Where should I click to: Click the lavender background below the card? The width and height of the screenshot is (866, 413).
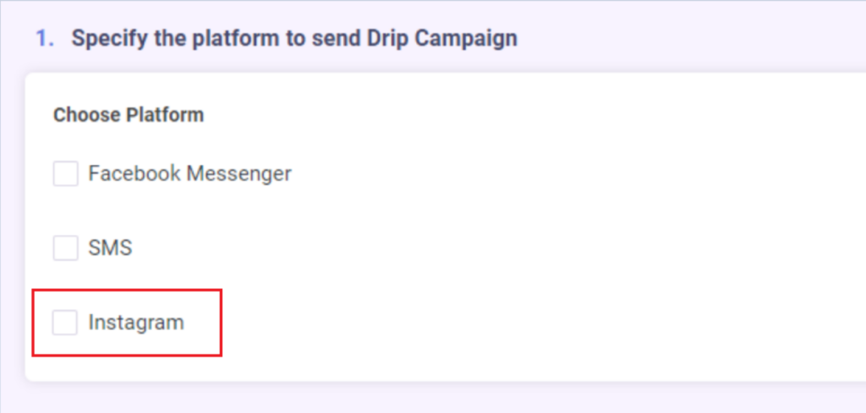(x=423, y=398)
